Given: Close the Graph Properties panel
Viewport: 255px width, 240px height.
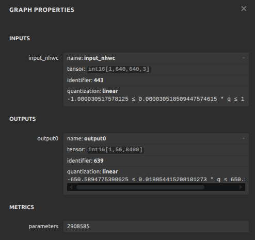Looking at the screenshot, I should (x=244, y=9).
